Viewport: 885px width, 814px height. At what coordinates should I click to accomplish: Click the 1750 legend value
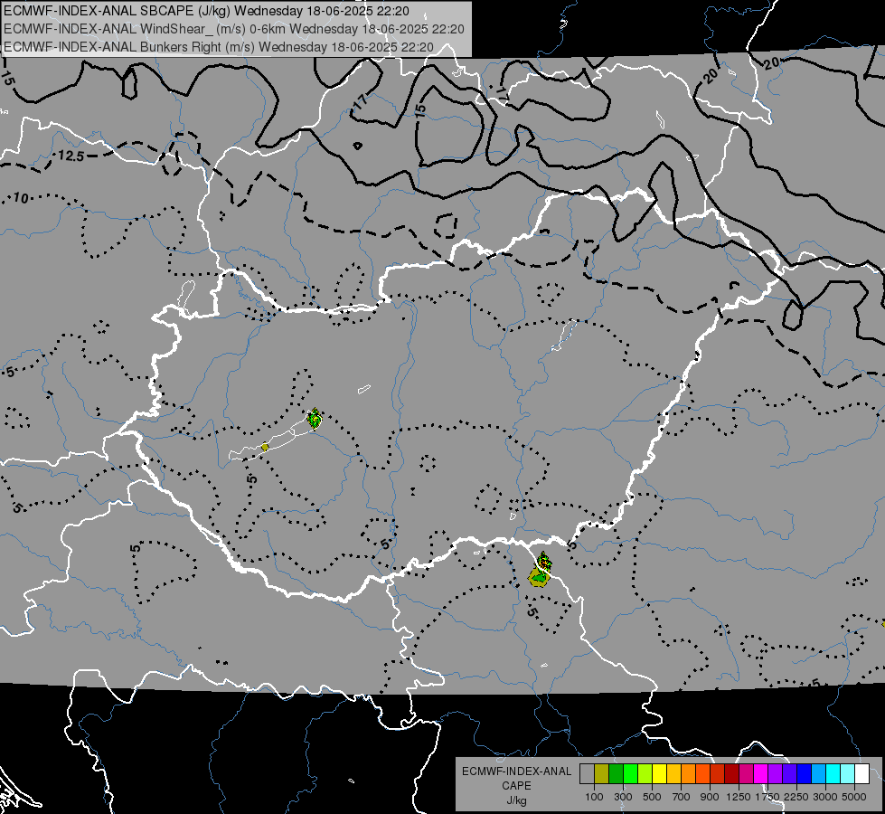click(x=767, y=797)
